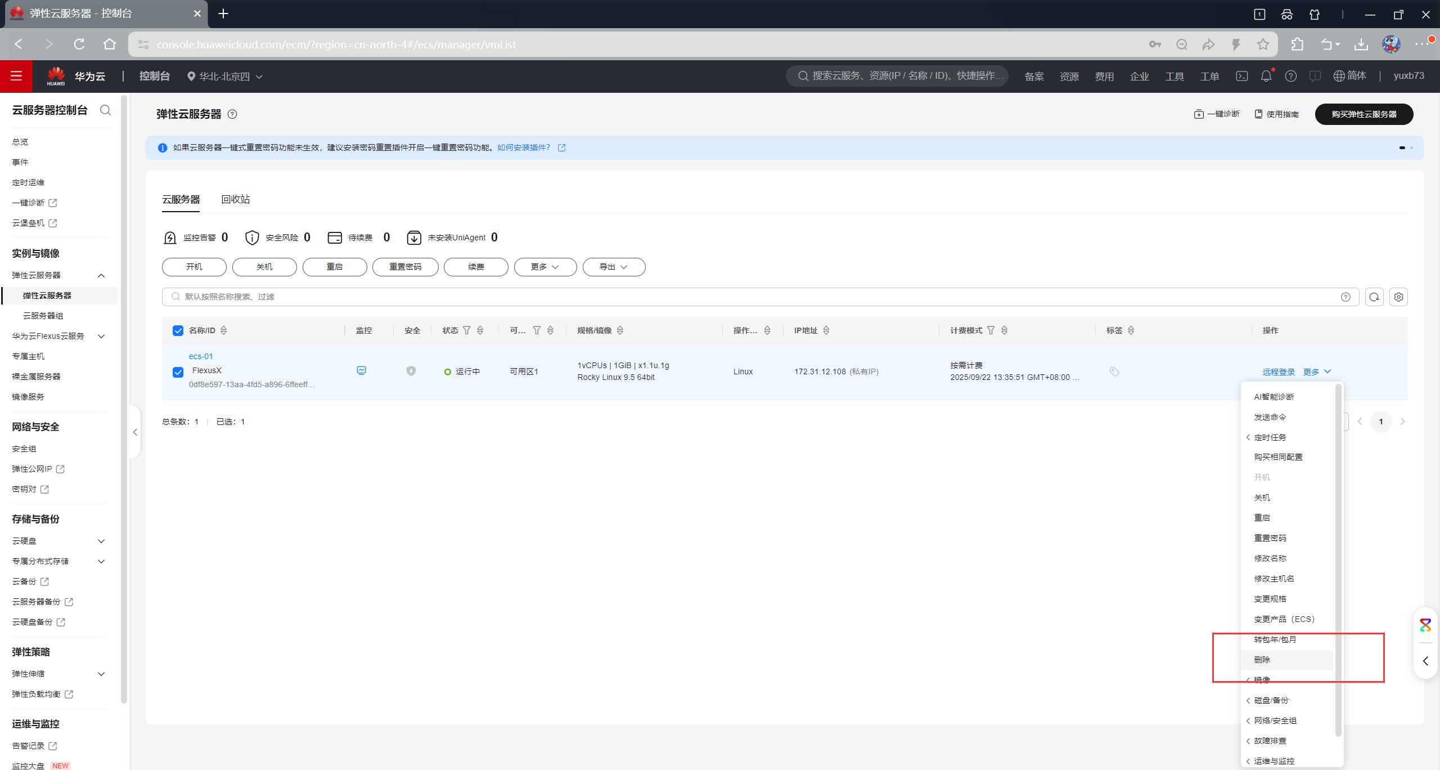Uncheck the ecs-01 row checkbox

[x=178, y=372]
